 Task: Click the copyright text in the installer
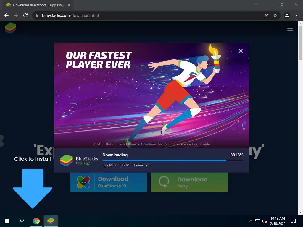[x=151, y=144]
